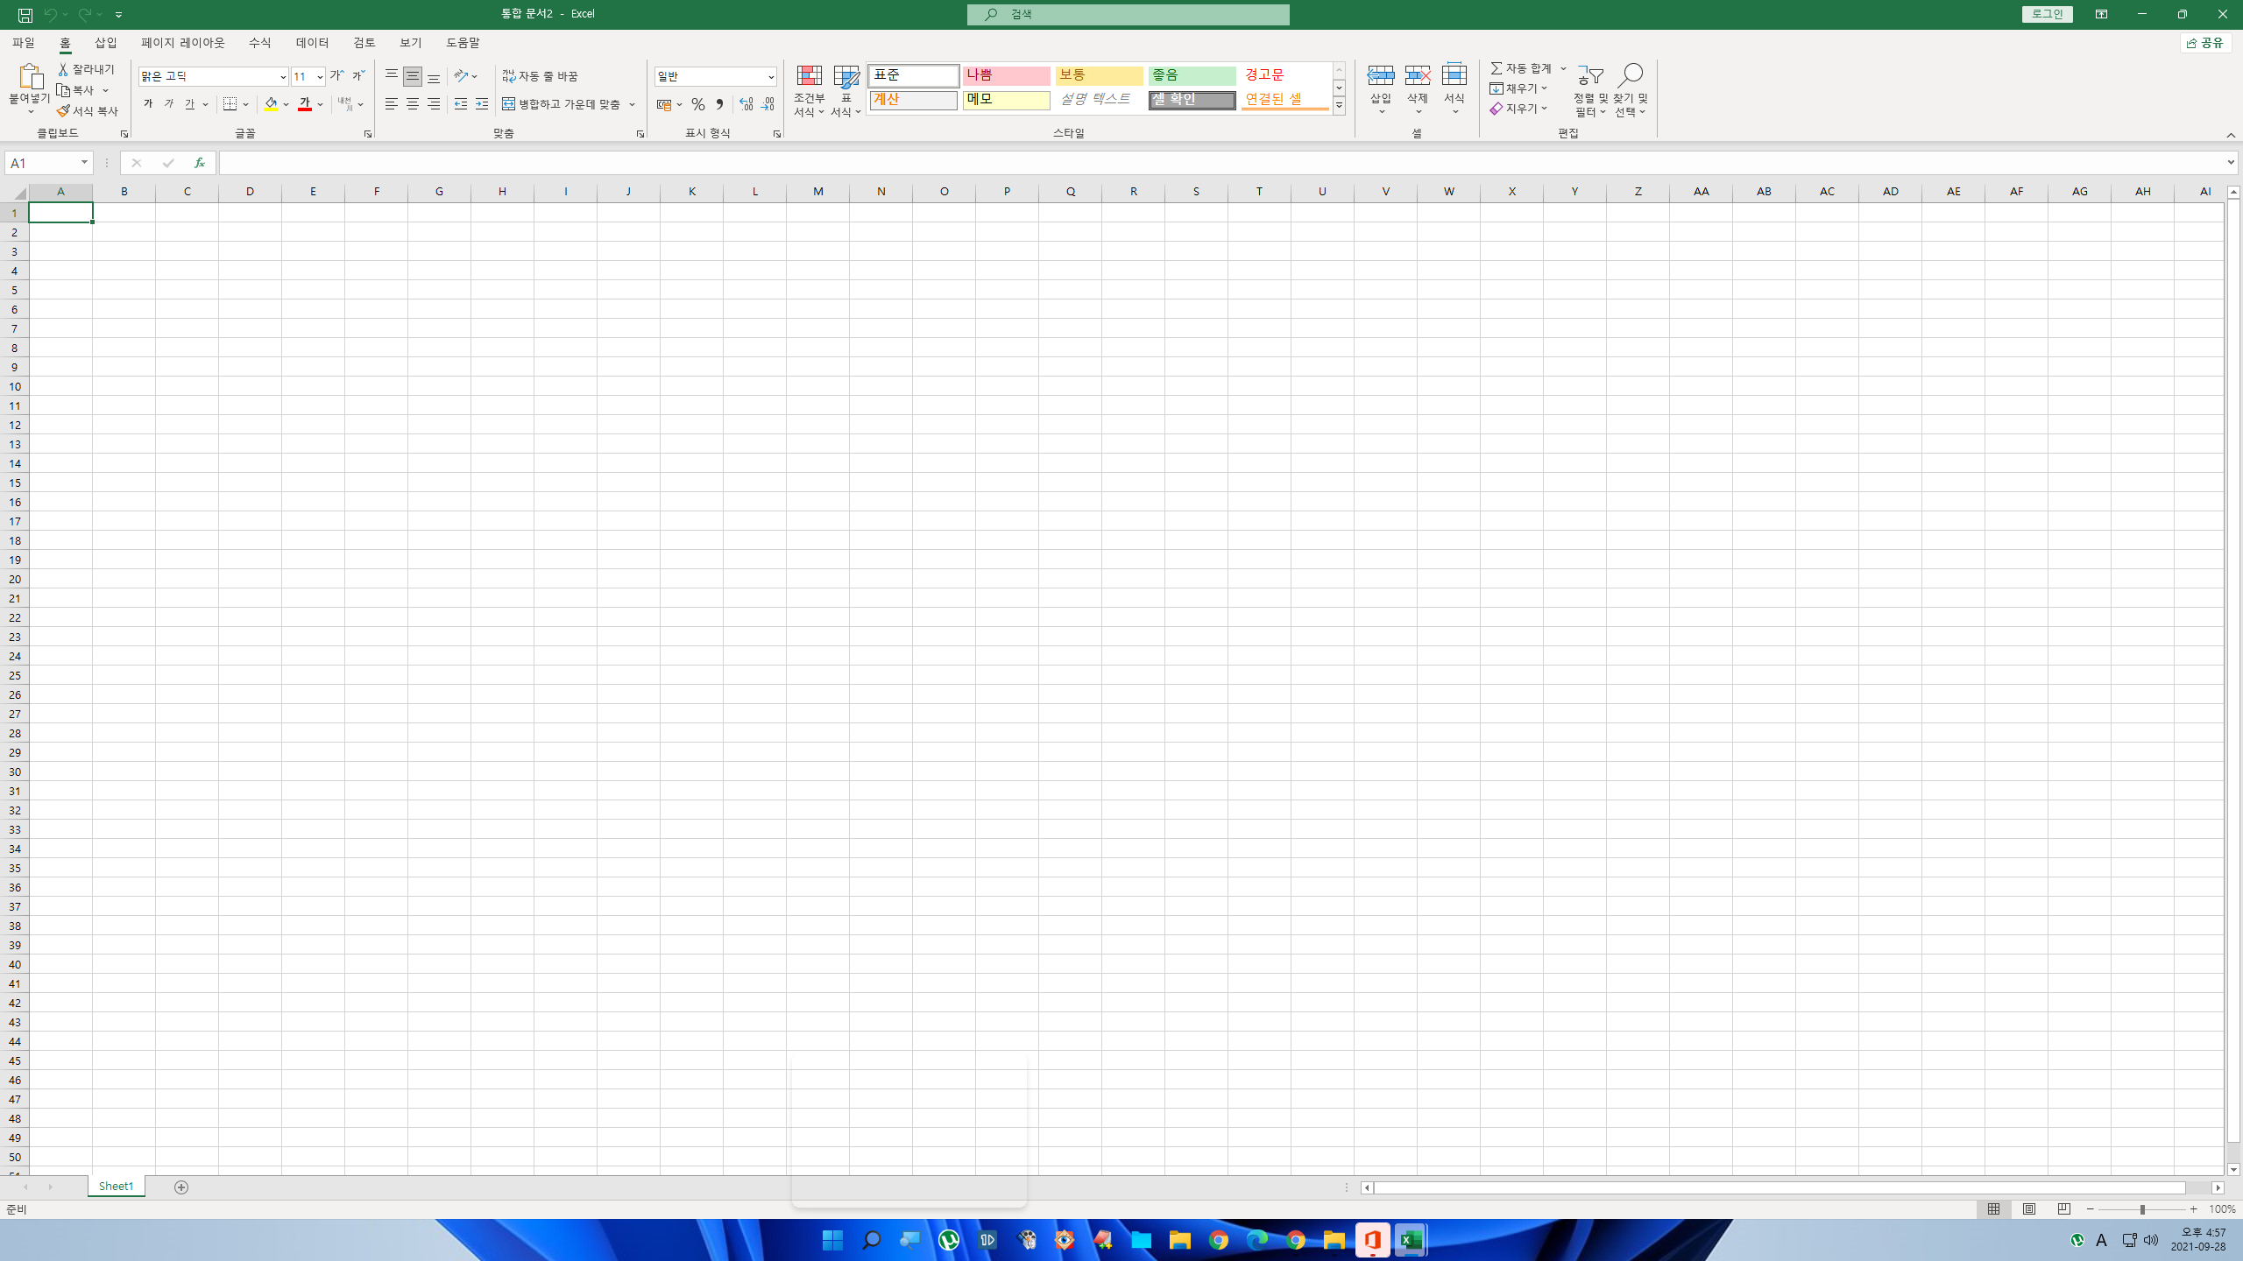
Task: Click the Conditional Formatting icon
Action: click(x=809, y=76)
